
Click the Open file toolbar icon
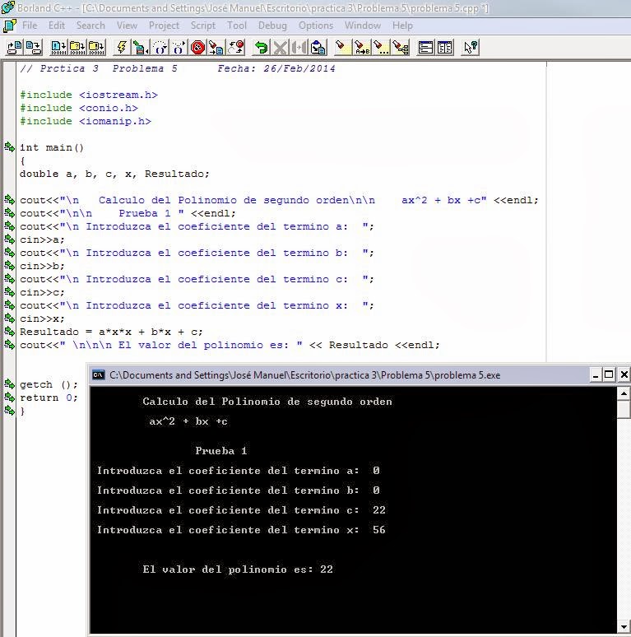tap(15, 48)
